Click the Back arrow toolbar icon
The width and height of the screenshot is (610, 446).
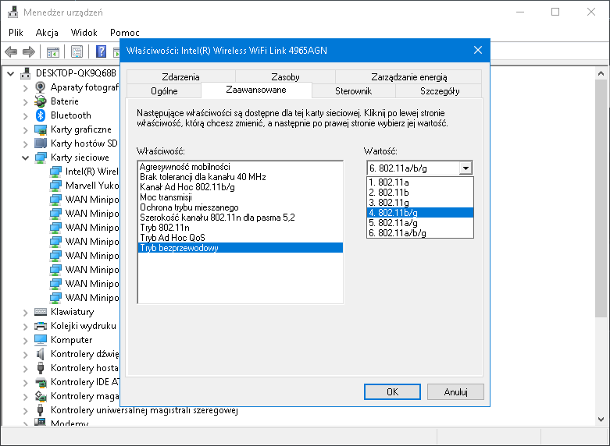[x=11, y=51]
